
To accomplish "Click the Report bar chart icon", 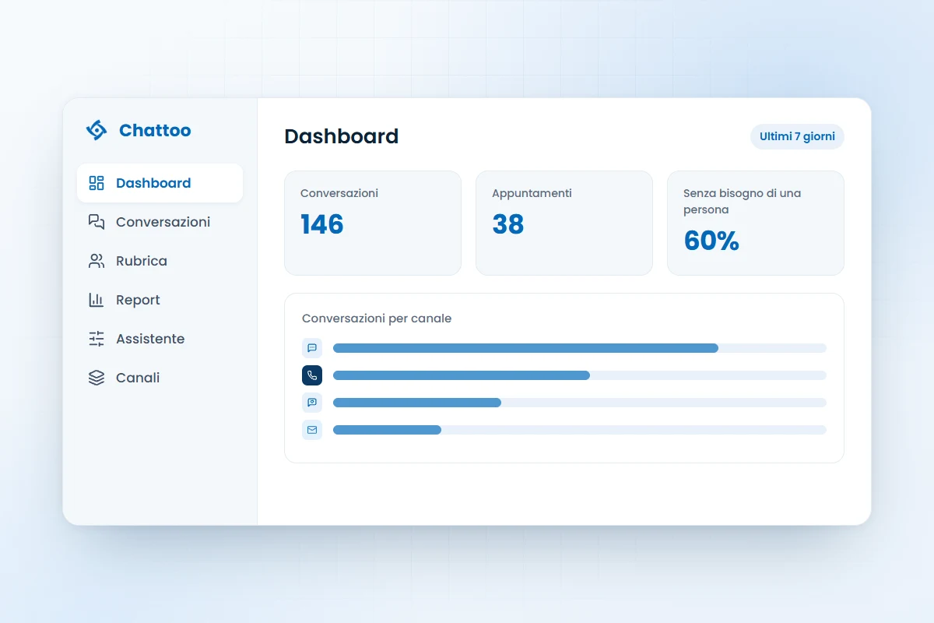I will 97,300.
